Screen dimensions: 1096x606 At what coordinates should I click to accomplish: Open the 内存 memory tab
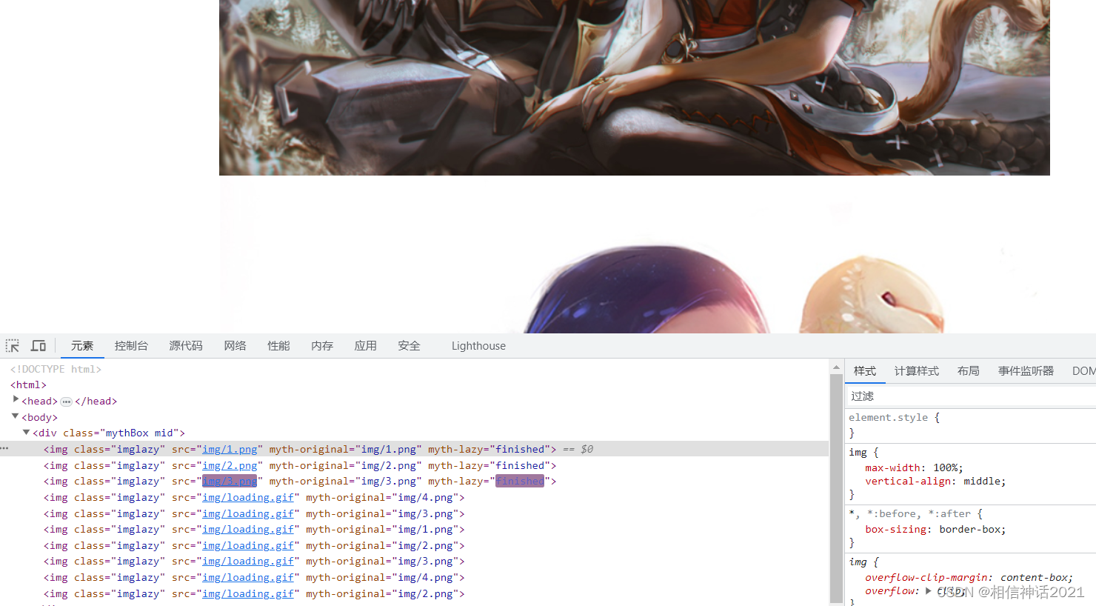pyautogui.click(x=322, y=346)
